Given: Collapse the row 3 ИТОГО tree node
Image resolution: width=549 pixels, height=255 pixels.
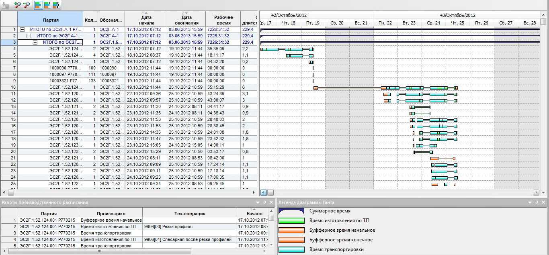Looking at the screenshot, I should click(x=35, y=42).
